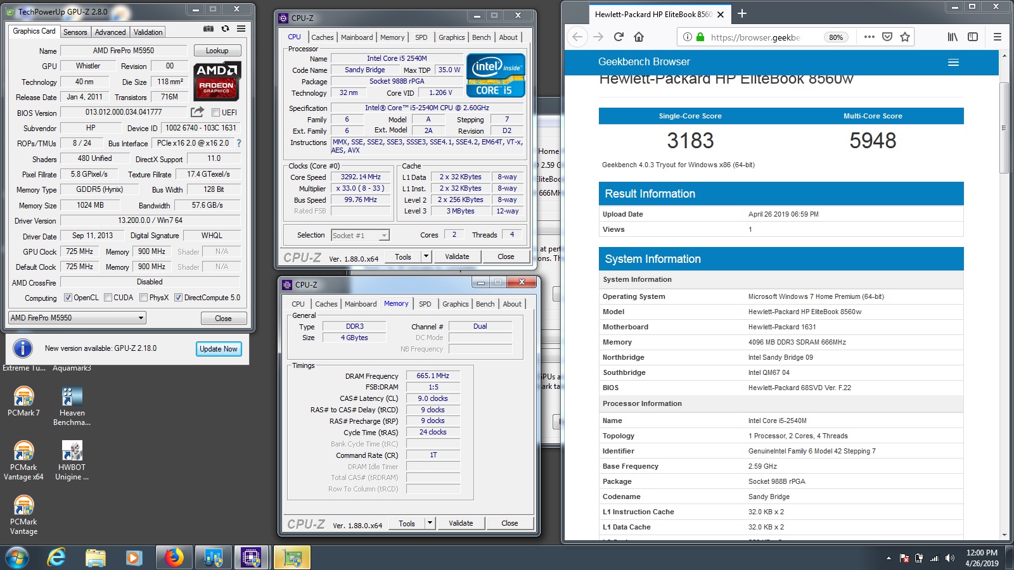Click Close button in GPU-Z window
Viewport: 1014px width, 570px height.
[223, 318]
